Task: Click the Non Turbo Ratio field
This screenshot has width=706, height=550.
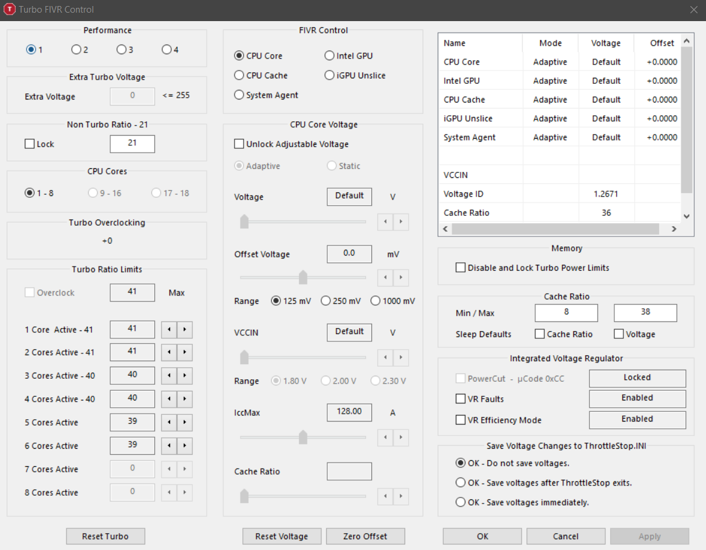Action: (x=133, y=144)
